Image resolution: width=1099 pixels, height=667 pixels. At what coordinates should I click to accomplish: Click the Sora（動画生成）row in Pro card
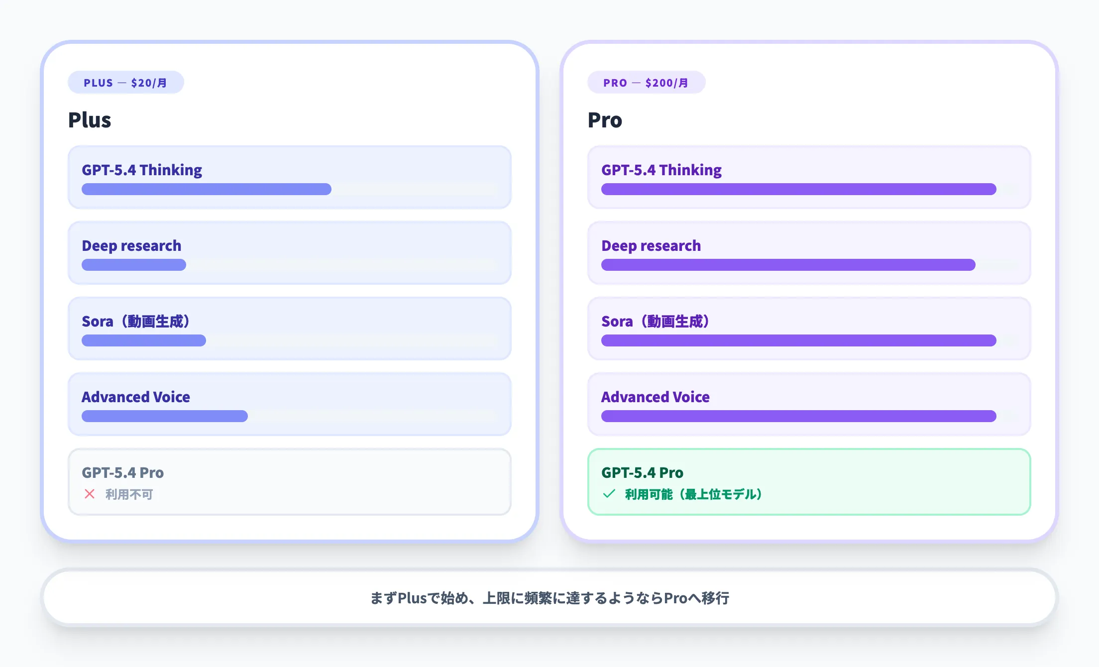pyautogui.click(x=809, y=329)
